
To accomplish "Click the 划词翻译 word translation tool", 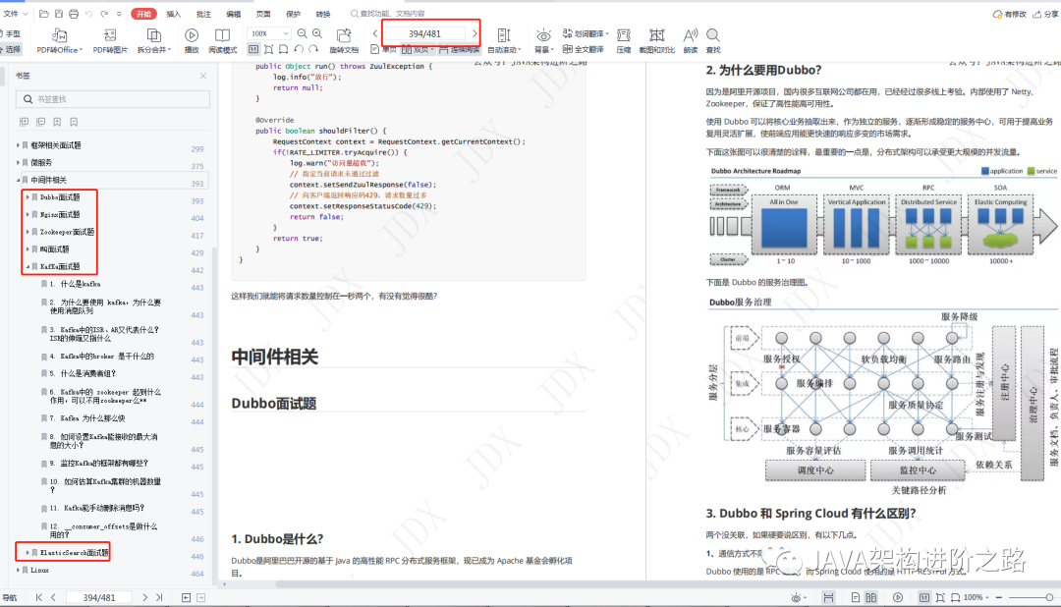I will click(586, 33).
